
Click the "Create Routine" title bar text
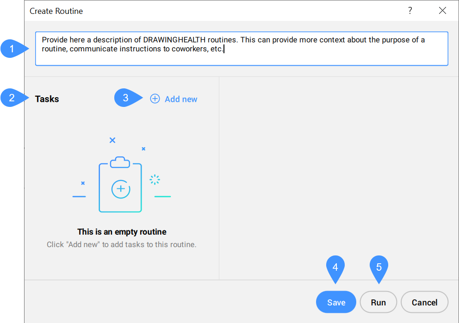click(56, 11)
